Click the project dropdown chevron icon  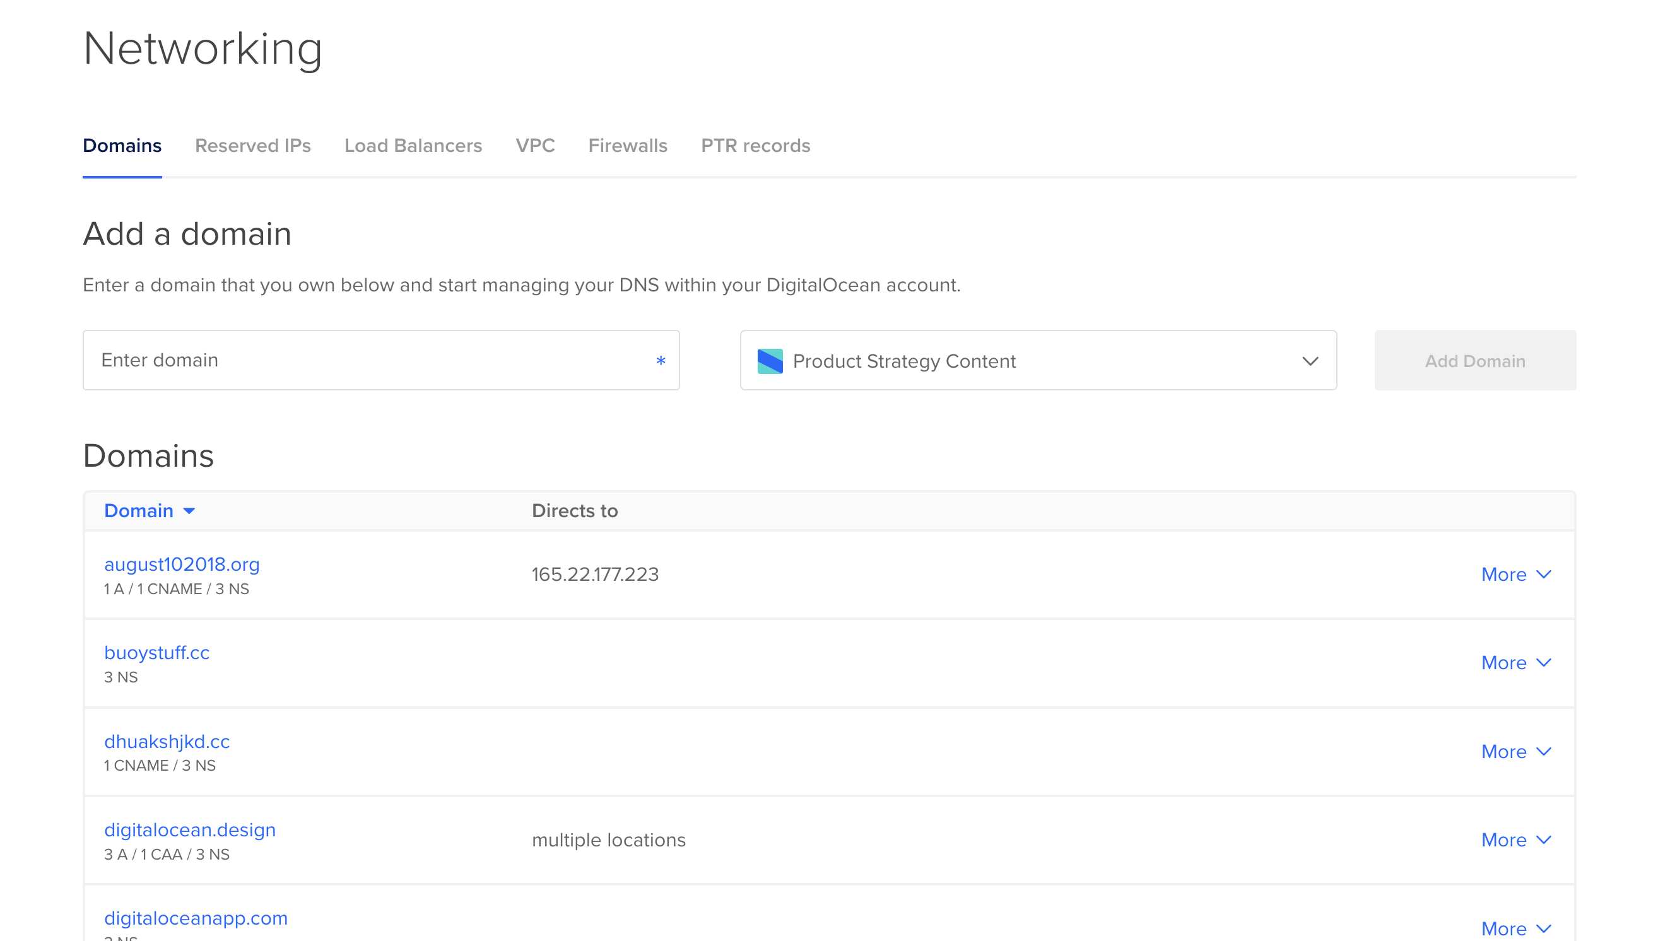(1310, 361)
